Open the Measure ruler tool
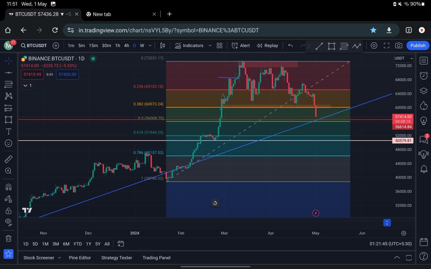This screenshot has height=269, width=431. pos(8,159)
